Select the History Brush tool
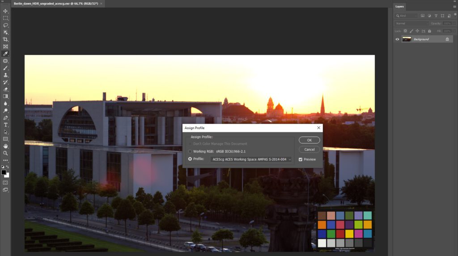 pos(5,82)
